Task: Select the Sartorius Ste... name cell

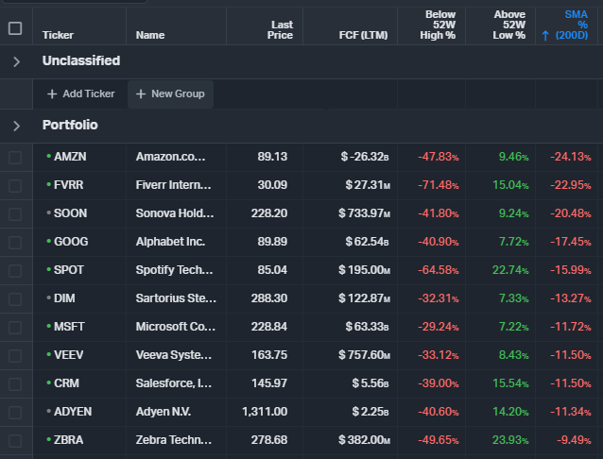Action: click(176, 298)
